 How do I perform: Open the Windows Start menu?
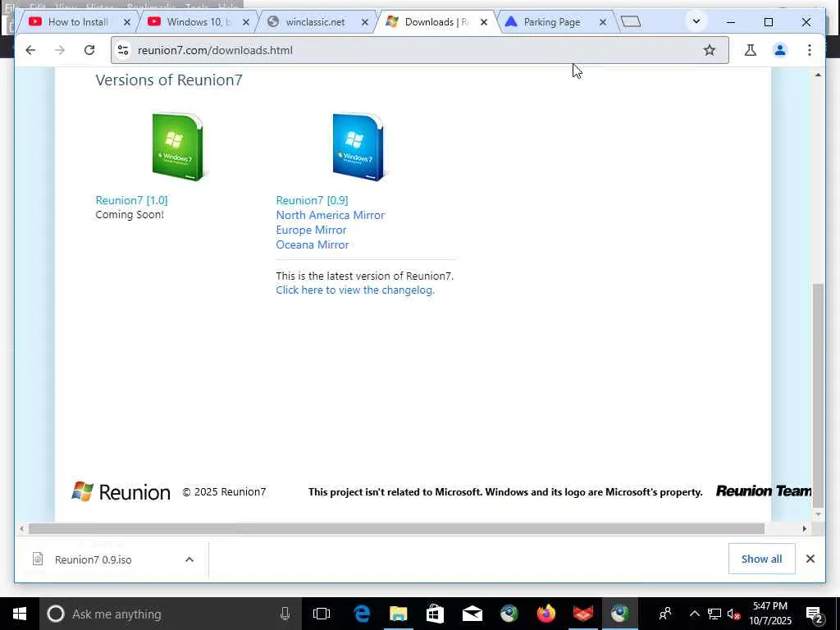pos(20,614)
